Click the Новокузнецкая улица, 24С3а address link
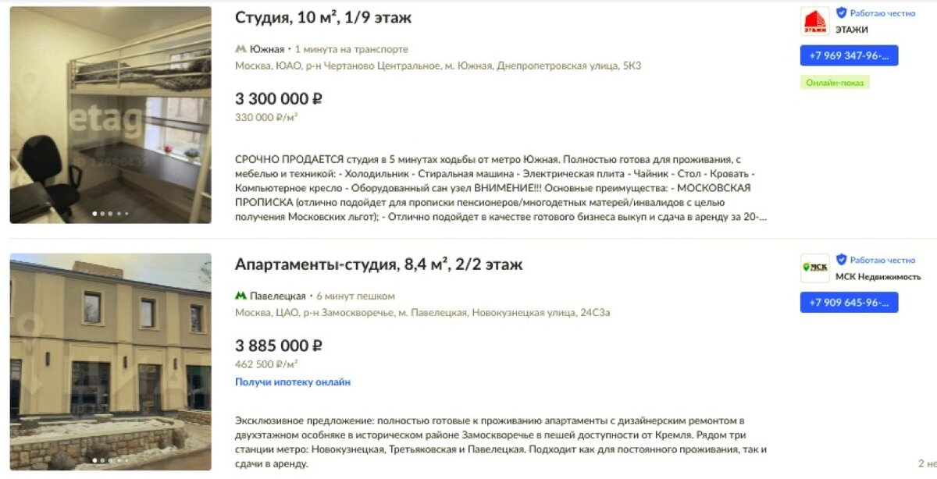Screen dimensions: 937x479 click(542, 313)
